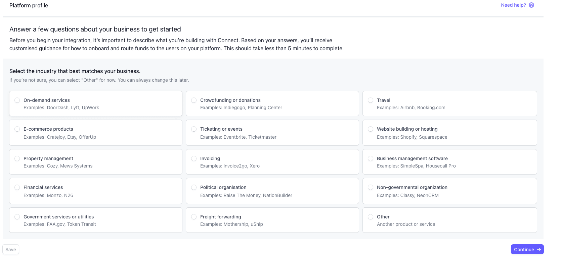Image resolution: width=561 pixels, height=266 pixels.
Task: Select the Travel industry radio button
Action: (371, 100)
